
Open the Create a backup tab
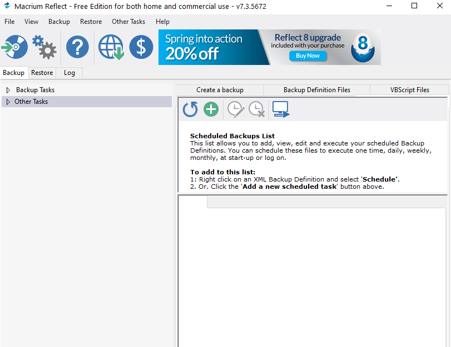(220, 90)
